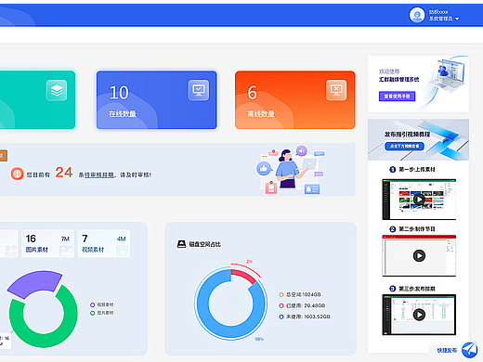Click the laptop illustration in welcome card
The image size is (483, 362).
(448, 76)
